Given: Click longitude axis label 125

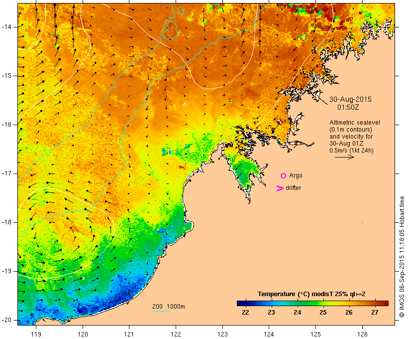Looking at the screenshot, I should point(316,334).
